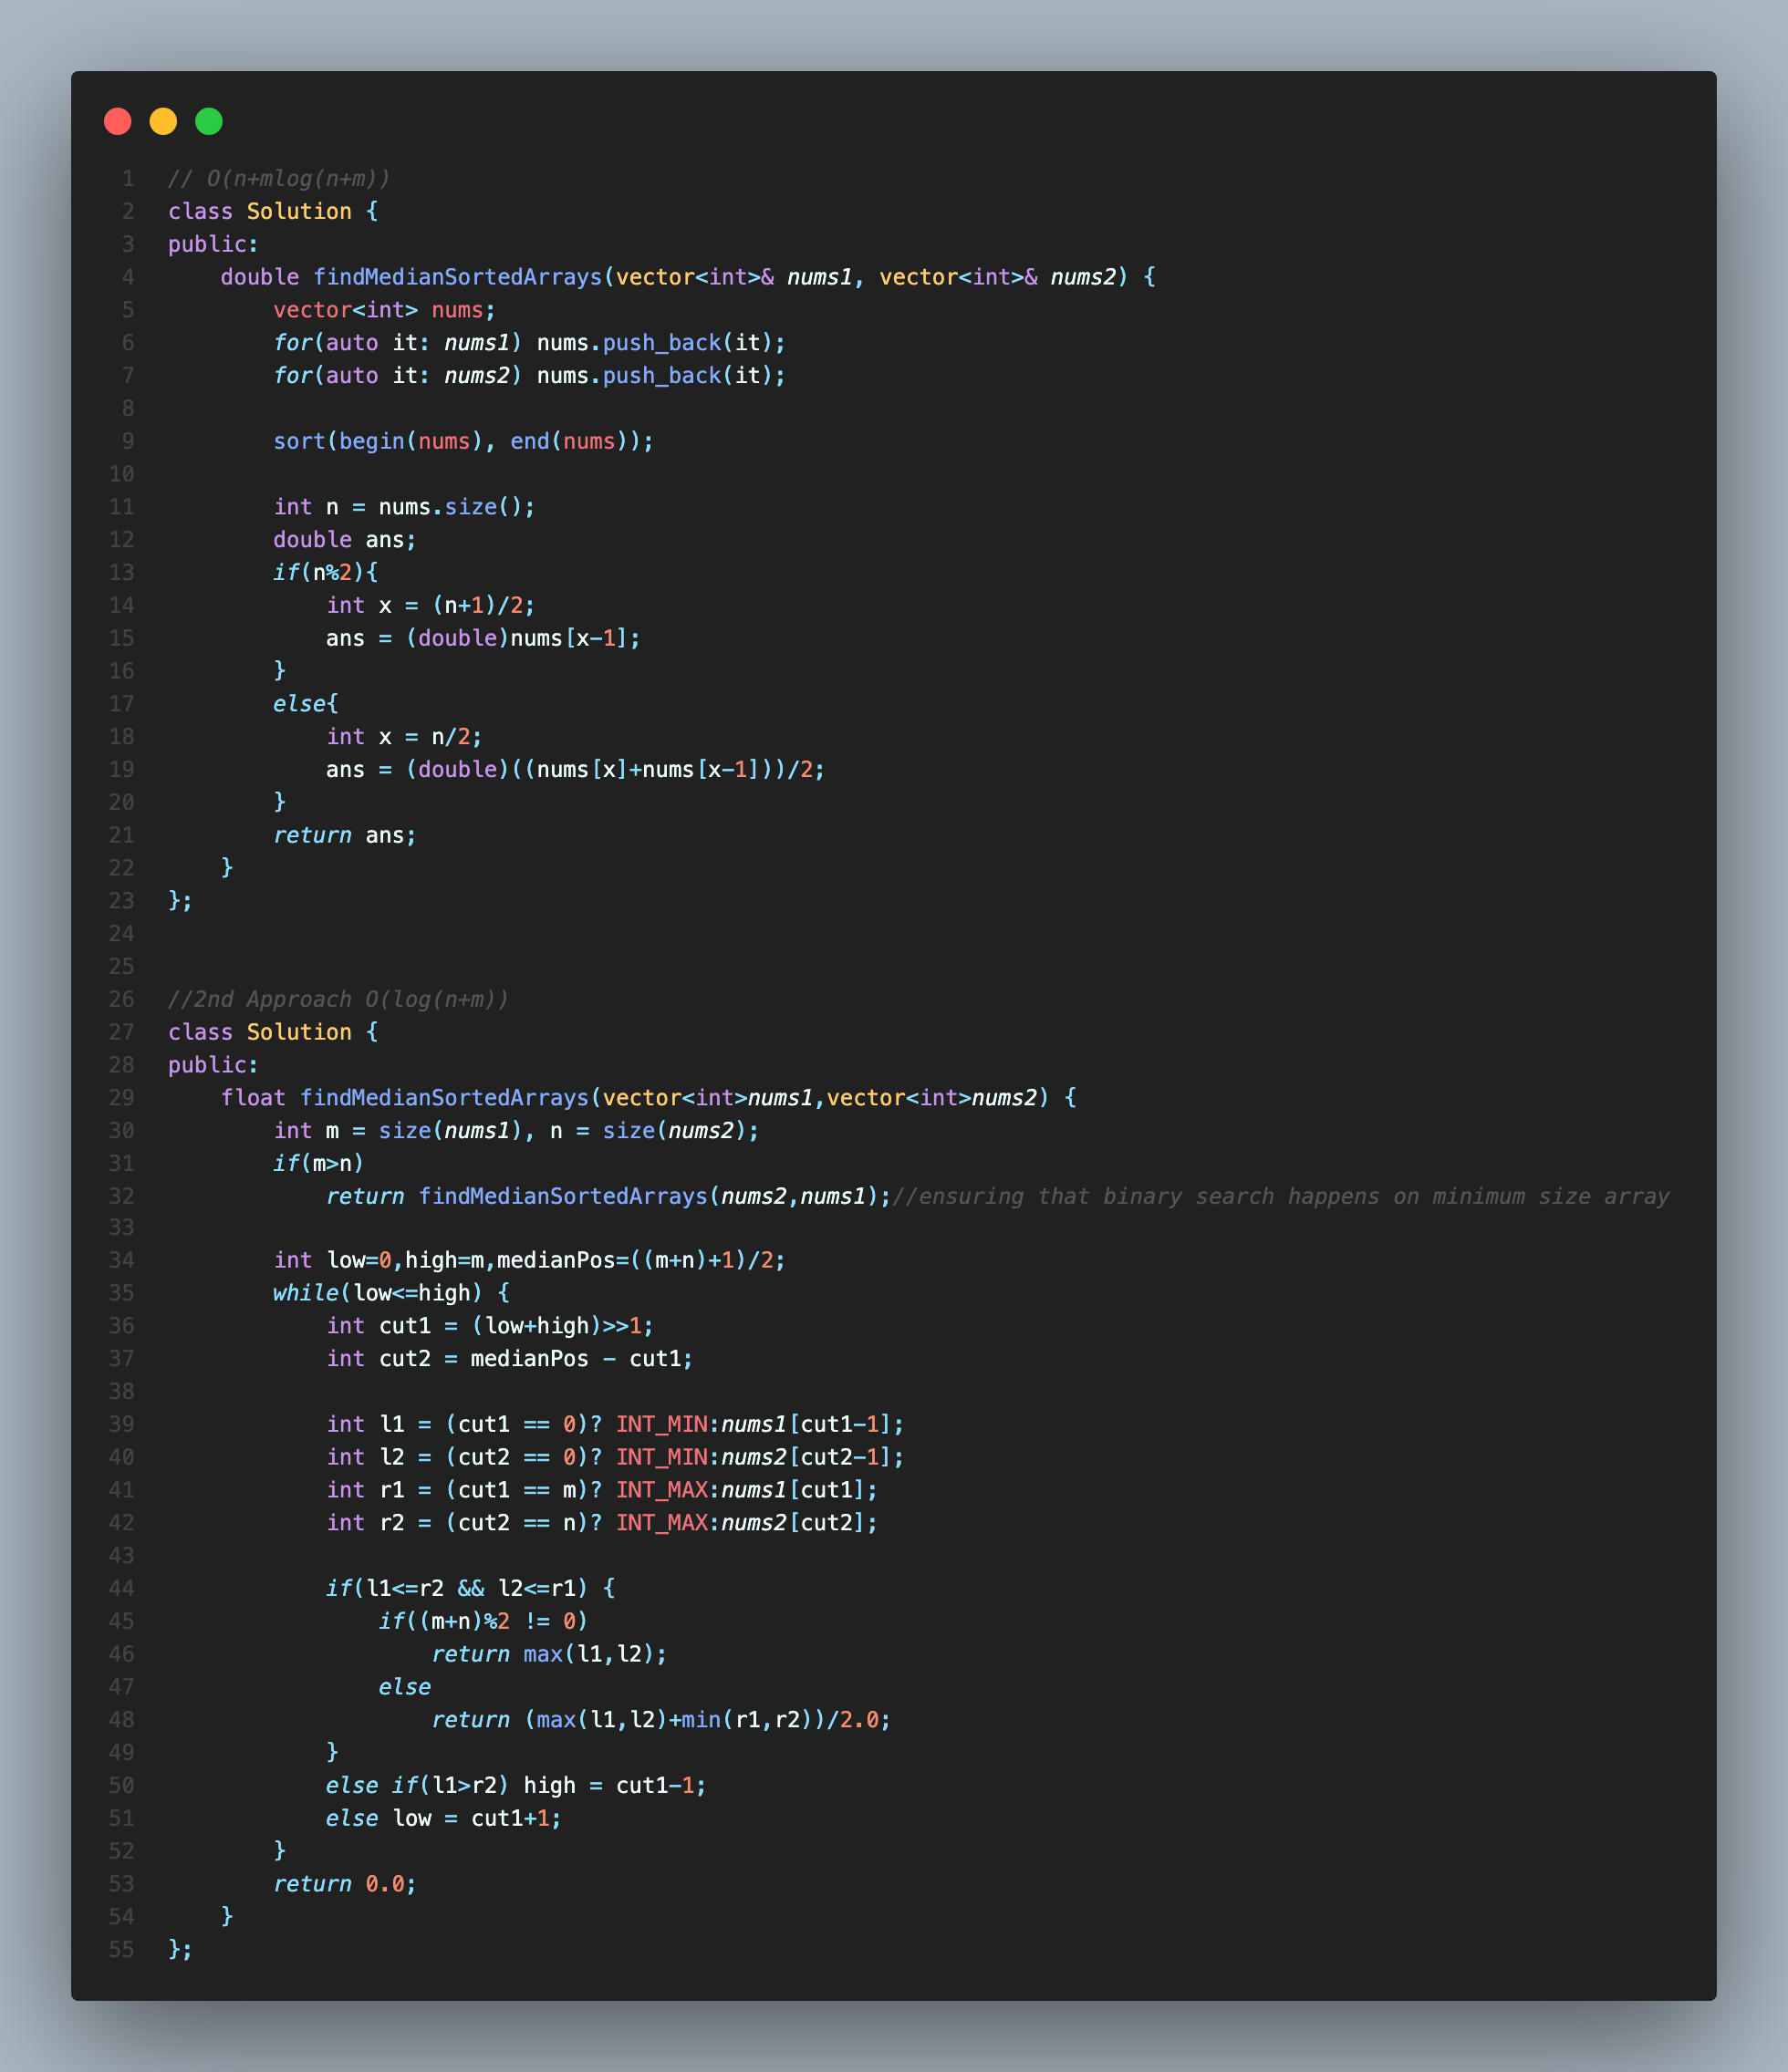Click 'return 0.0;' statement
The width and height of the screenshot is (1788, 2072).
click(344, 1884)
